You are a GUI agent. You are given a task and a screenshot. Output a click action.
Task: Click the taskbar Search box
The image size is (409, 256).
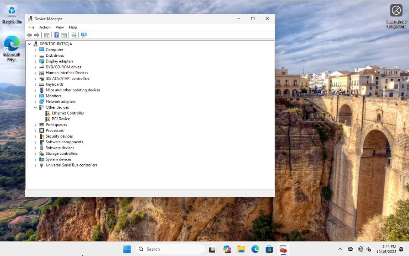click(x=170, y=249)
